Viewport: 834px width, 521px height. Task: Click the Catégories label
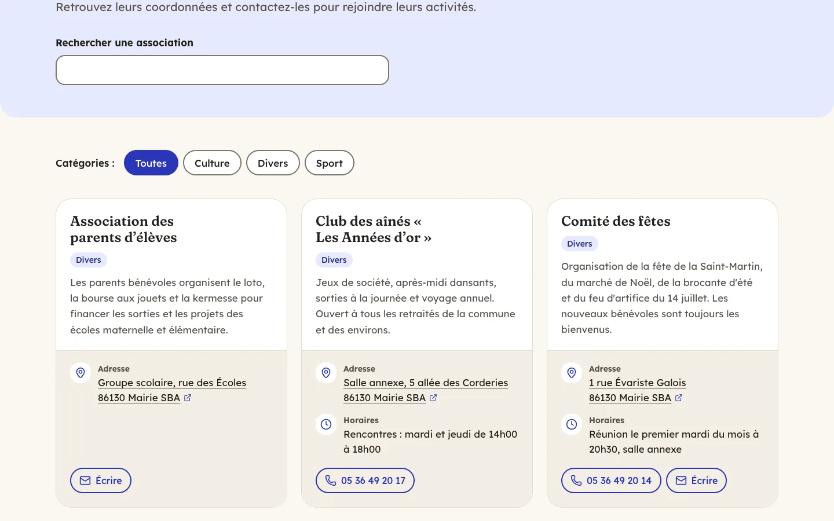click(85, 163)
